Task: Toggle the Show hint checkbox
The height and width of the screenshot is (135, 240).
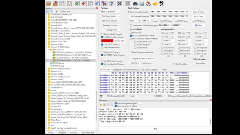Action: [x=61, y=12]
